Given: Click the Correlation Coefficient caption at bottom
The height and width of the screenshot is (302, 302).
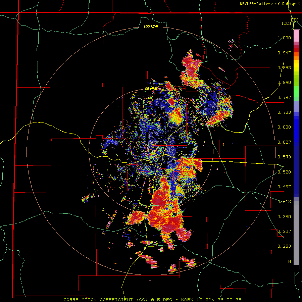Looking at the screenshot, I should coord(152,300).
